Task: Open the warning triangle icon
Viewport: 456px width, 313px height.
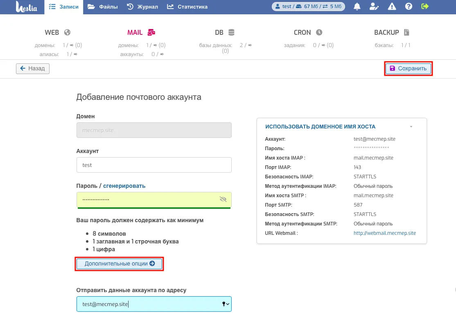Action: click(392, 7)
